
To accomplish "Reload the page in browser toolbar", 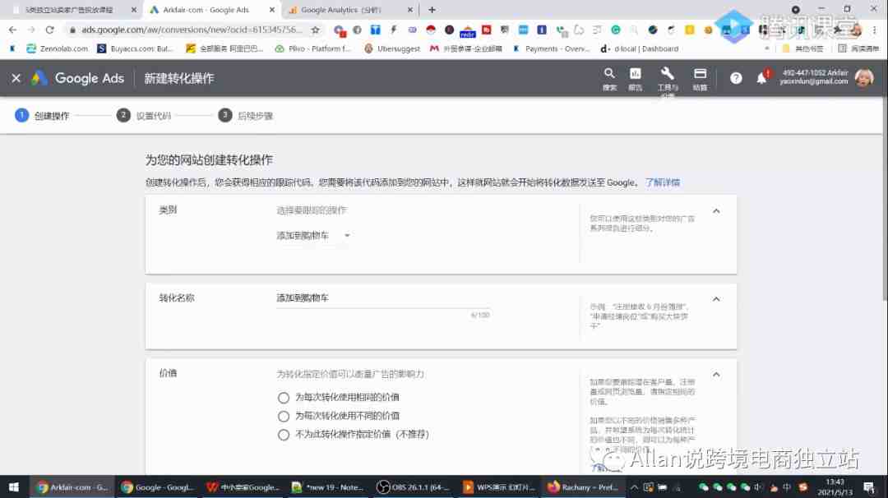I will (49, 30).
